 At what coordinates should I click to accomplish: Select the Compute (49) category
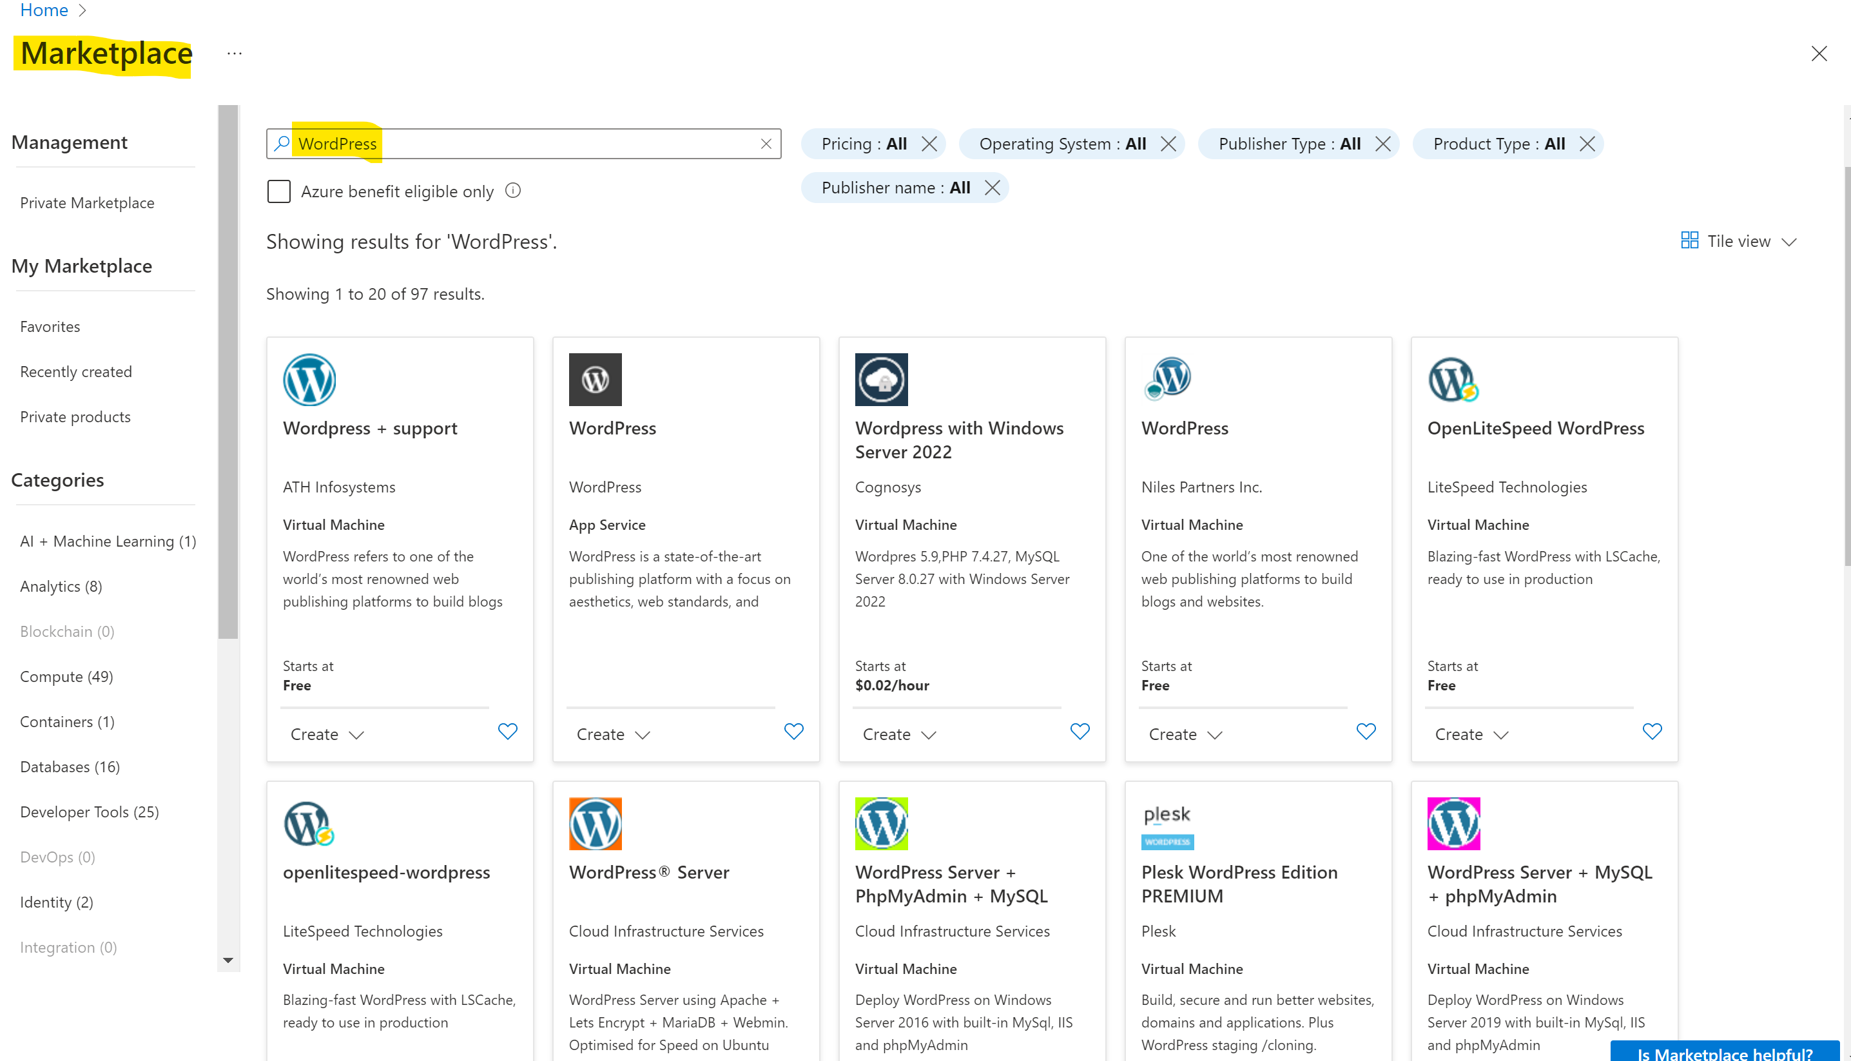(66, 676)
